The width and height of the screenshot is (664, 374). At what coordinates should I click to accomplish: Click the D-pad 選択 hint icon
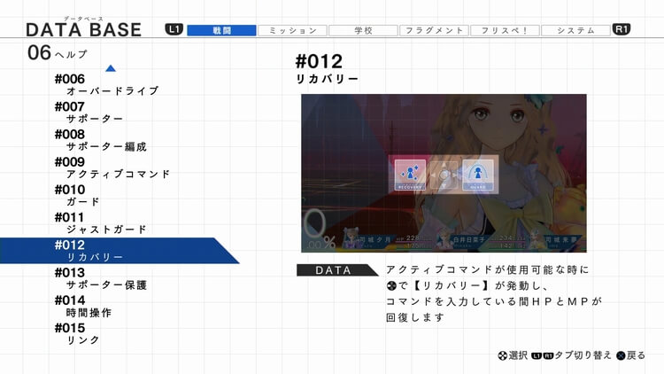[x=502, y=355]
